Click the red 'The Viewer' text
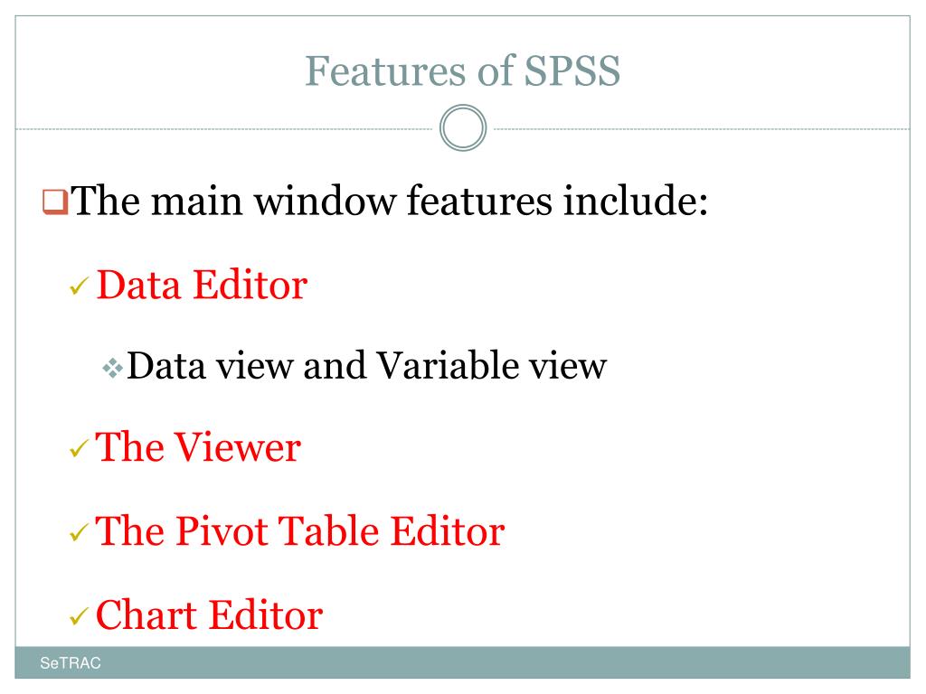 tap(198, 446)
